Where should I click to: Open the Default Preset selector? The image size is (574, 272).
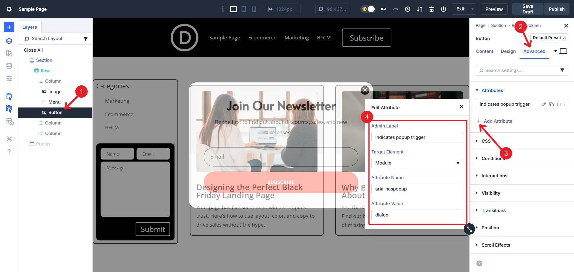click(x=549, y=38)
